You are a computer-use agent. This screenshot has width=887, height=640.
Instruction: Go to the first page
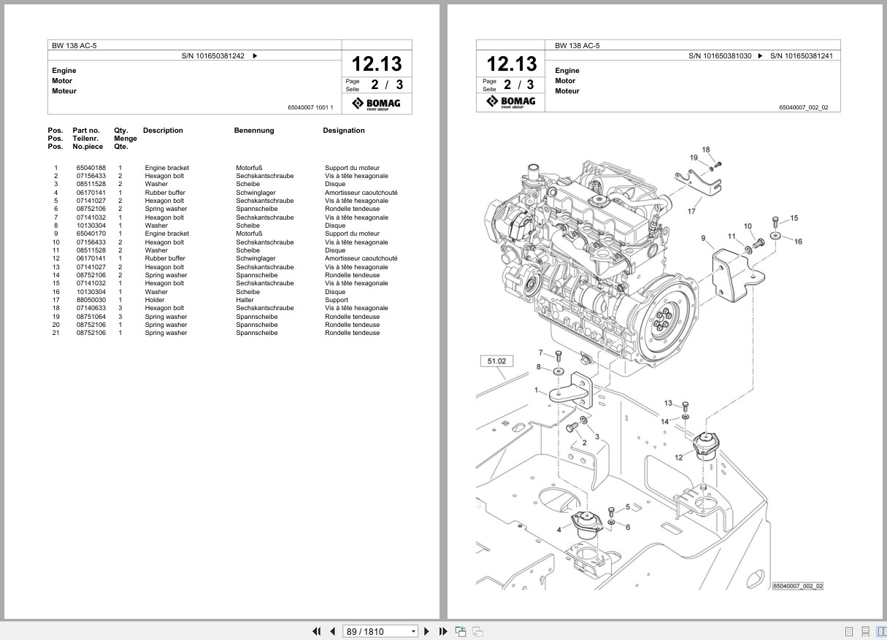[x=317, y=631]
